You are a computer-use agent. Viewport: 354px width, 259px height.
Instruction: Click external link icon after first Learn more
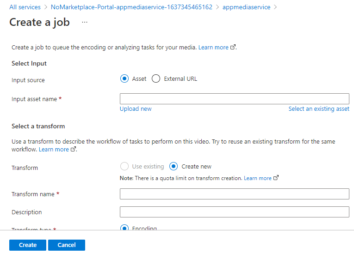(233, 47)
